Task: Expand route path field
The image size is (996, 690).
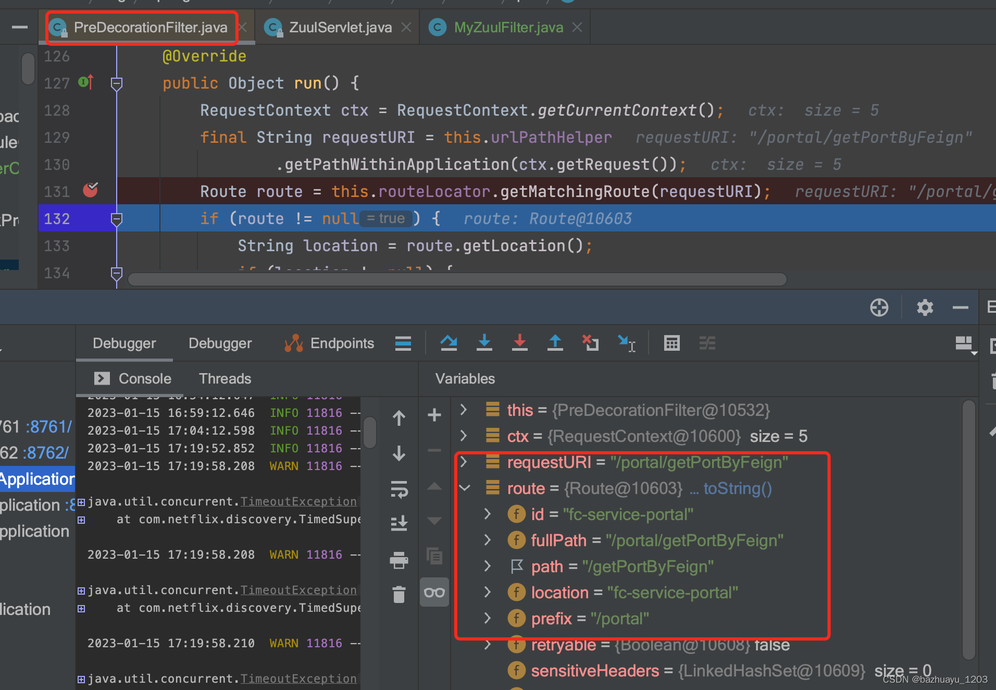Action: (488, 566)
